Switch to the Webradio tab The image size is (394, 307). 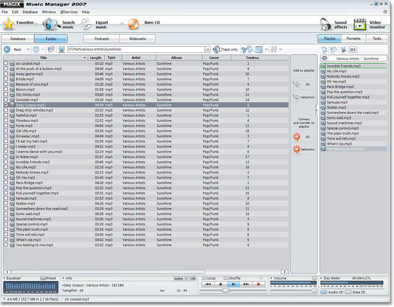(137, 39)
